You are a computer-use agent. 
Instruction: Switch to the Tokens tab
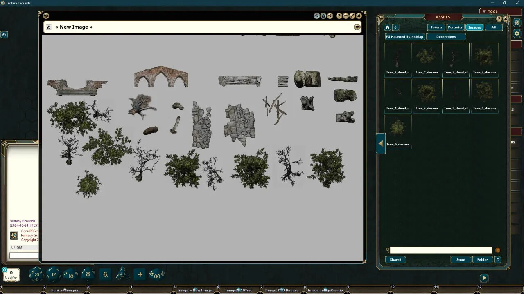click(x=436, y=27)
